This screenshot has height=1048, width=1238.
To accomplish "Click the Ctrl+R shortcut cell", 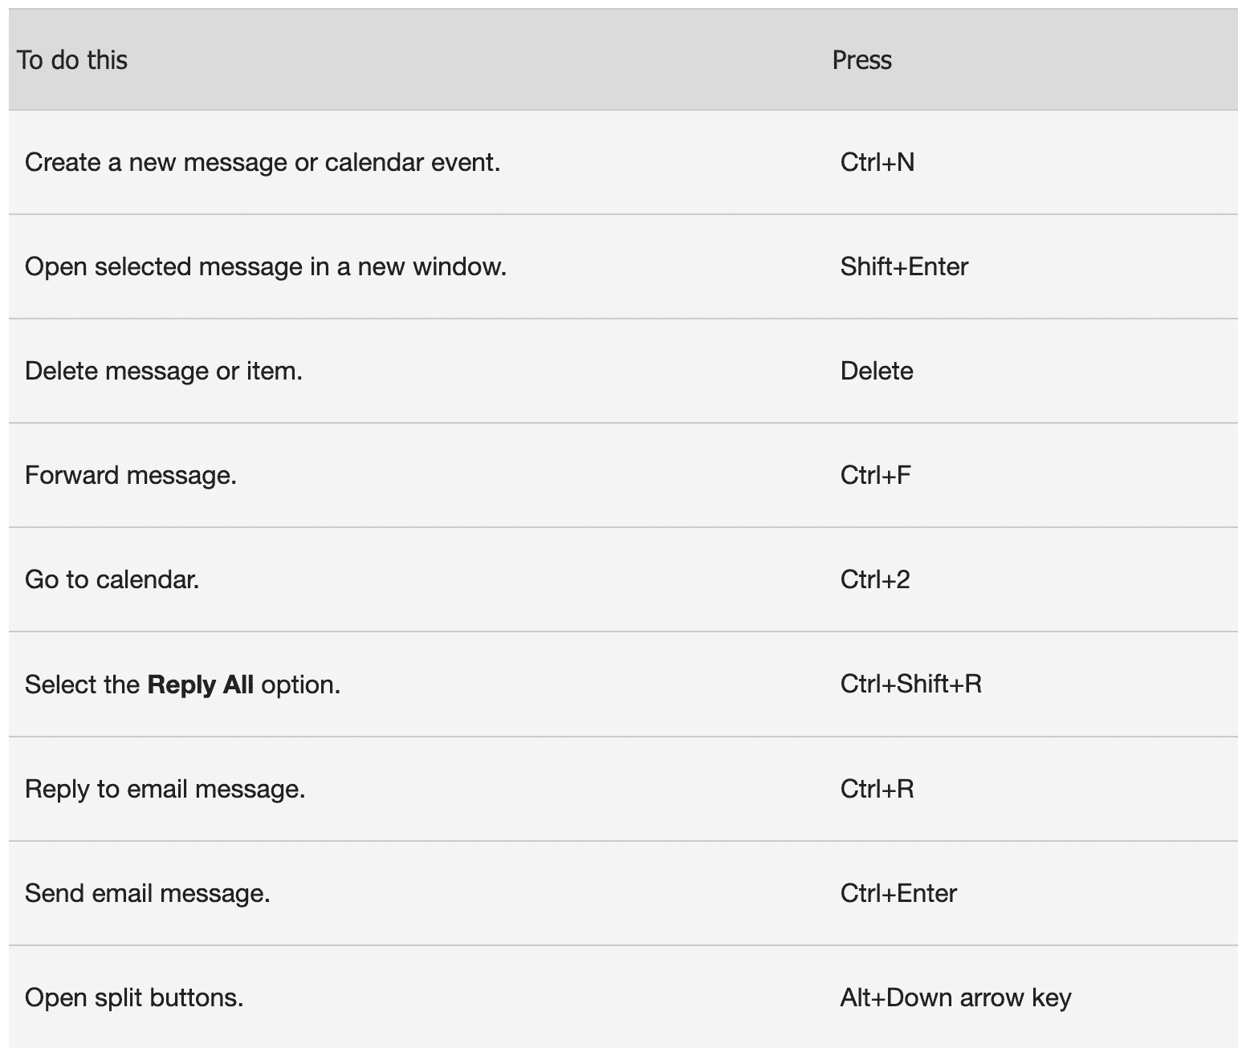I will (x=878, y=789).
